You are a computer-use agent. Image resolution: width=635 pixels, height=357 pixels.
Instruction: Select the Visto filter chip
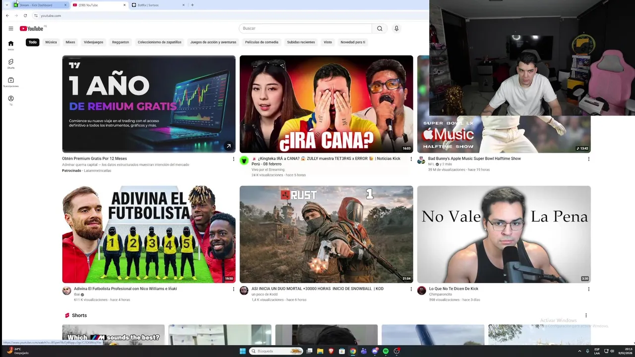click(x=328, y=42)
